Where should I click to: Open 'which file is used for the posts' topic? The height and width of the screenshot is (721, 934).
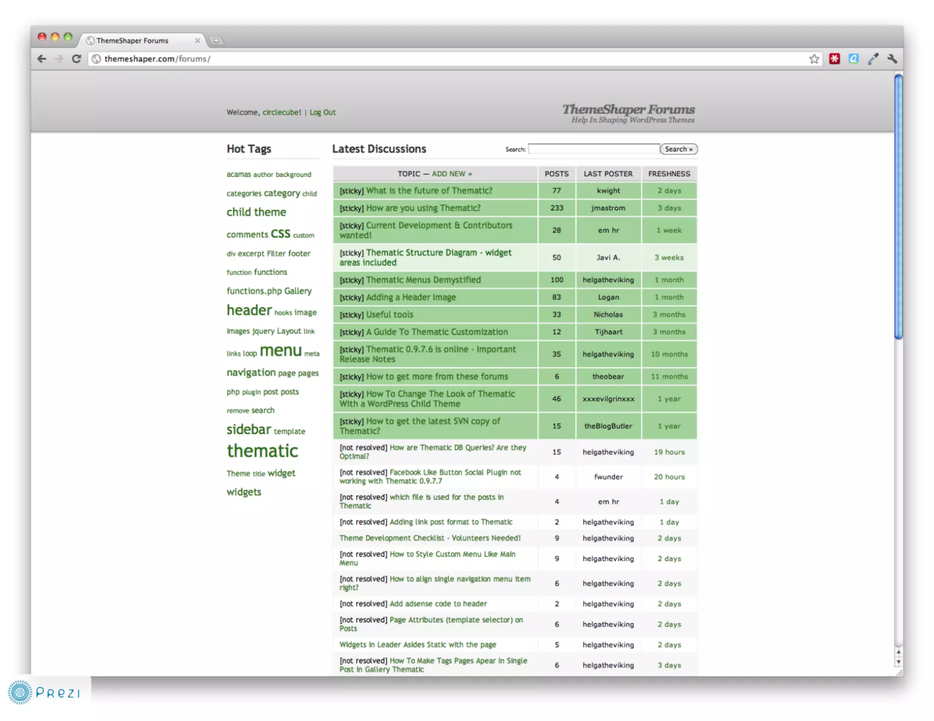pos(421,501)
